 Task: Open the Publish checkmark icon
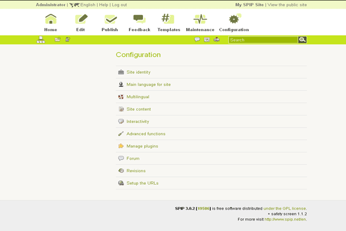tap(110, 20)
